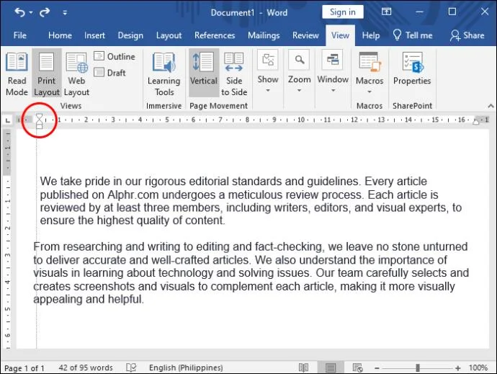Toggle Vertical page movement

coord(204,73)
